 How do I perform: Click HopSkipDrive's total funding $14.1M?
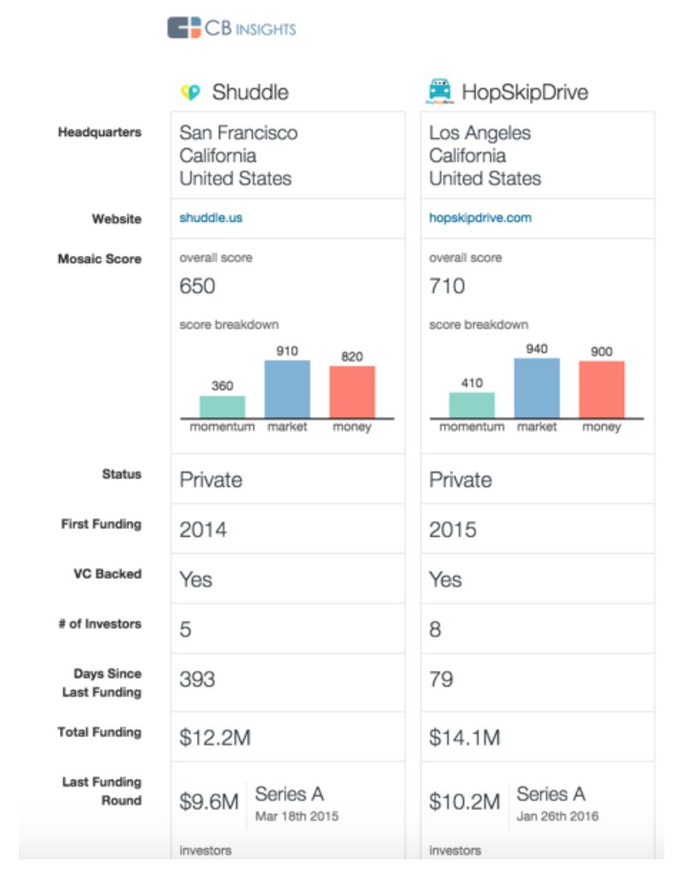coord(465,738)
